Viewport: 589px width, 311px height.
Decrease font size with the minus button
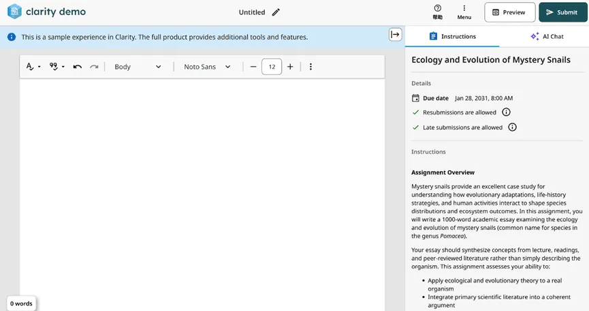point(253,67)
